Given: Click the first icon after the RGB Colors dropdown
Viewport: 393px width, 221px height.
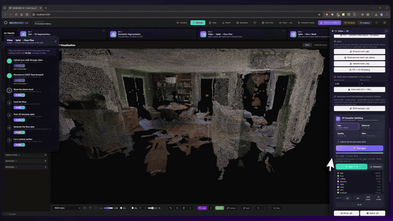Looking at the screenshot, I should click(x=85, y=208).
